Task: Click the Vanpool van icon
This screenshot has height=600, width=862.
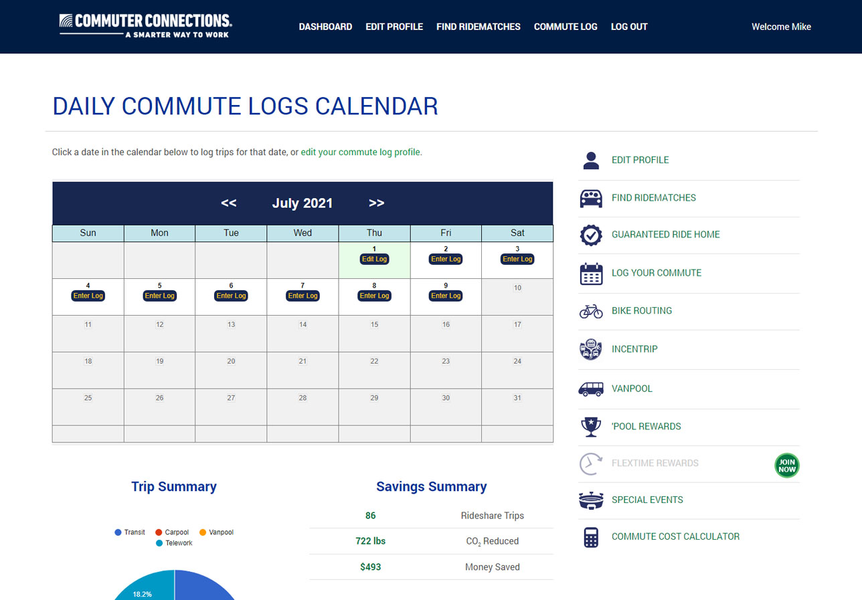Action: pyautogui.click(x=591, y=389)
